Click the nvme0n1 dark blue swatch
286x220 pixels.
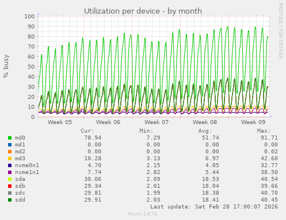pos(10,165)
